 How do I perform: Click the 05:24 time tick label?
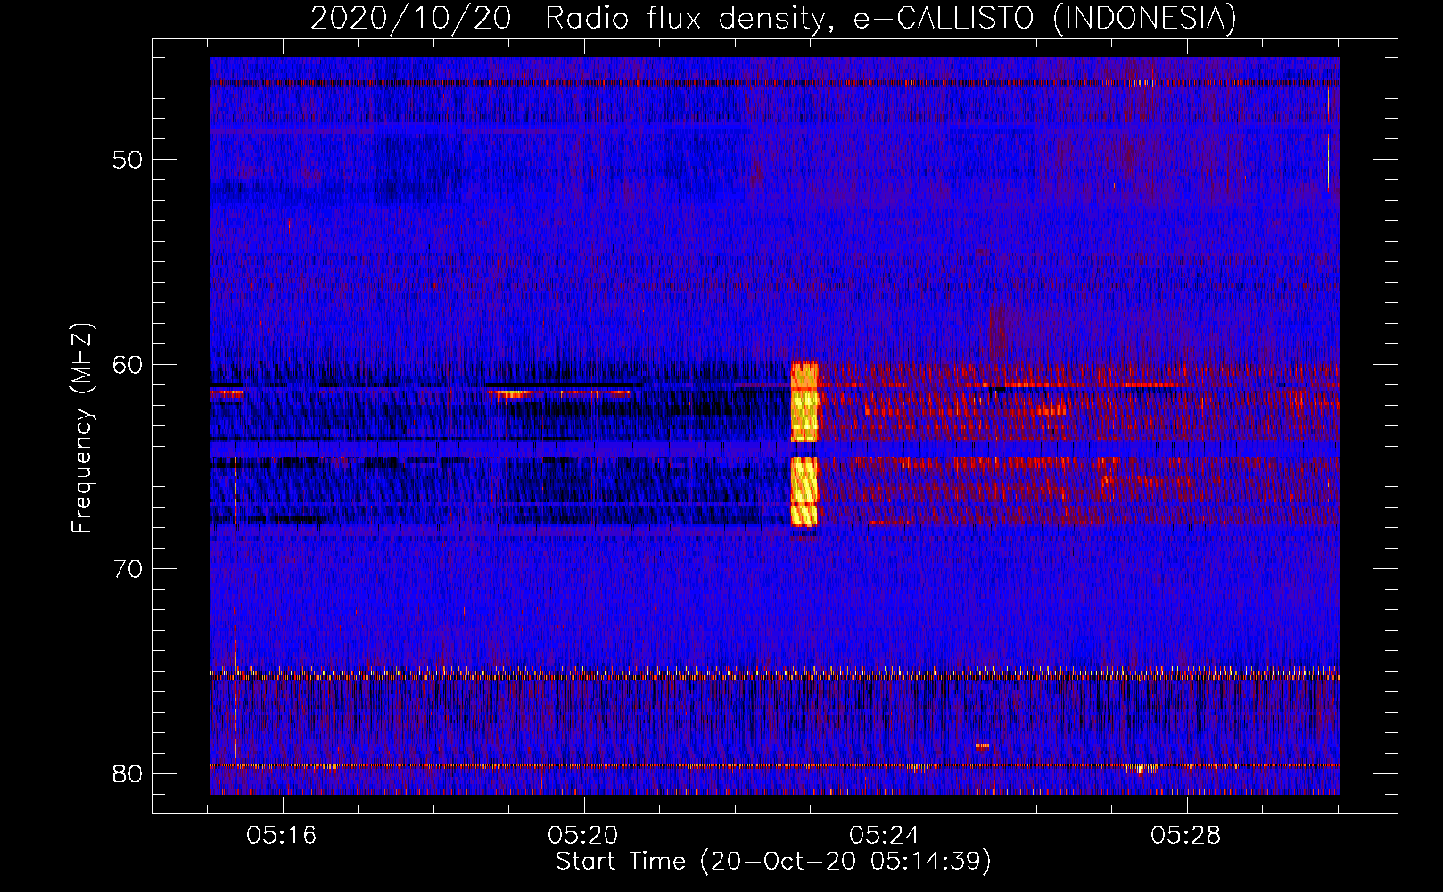885,836
